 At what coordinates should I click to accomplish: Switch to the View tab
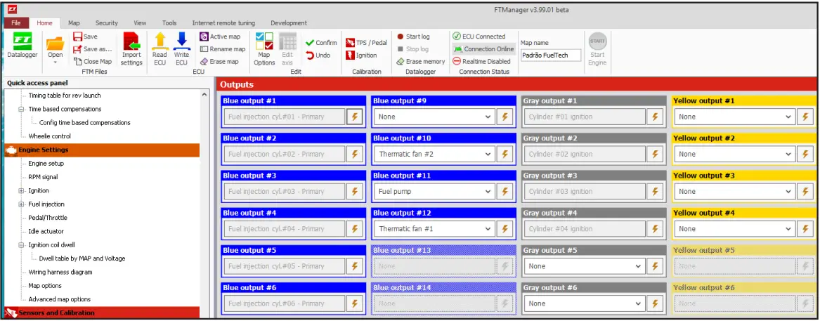pyautogui.click(x=140, y=23)
